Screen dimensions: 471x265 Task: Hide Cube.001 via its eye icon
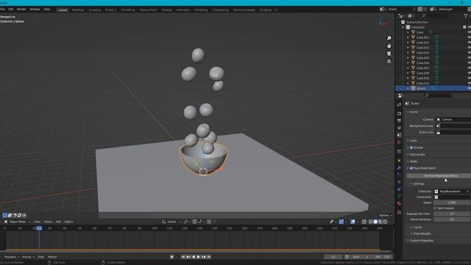[469, 38]
